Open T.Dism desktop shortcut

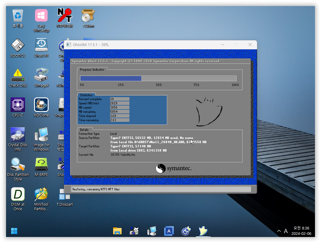(88, 18)
